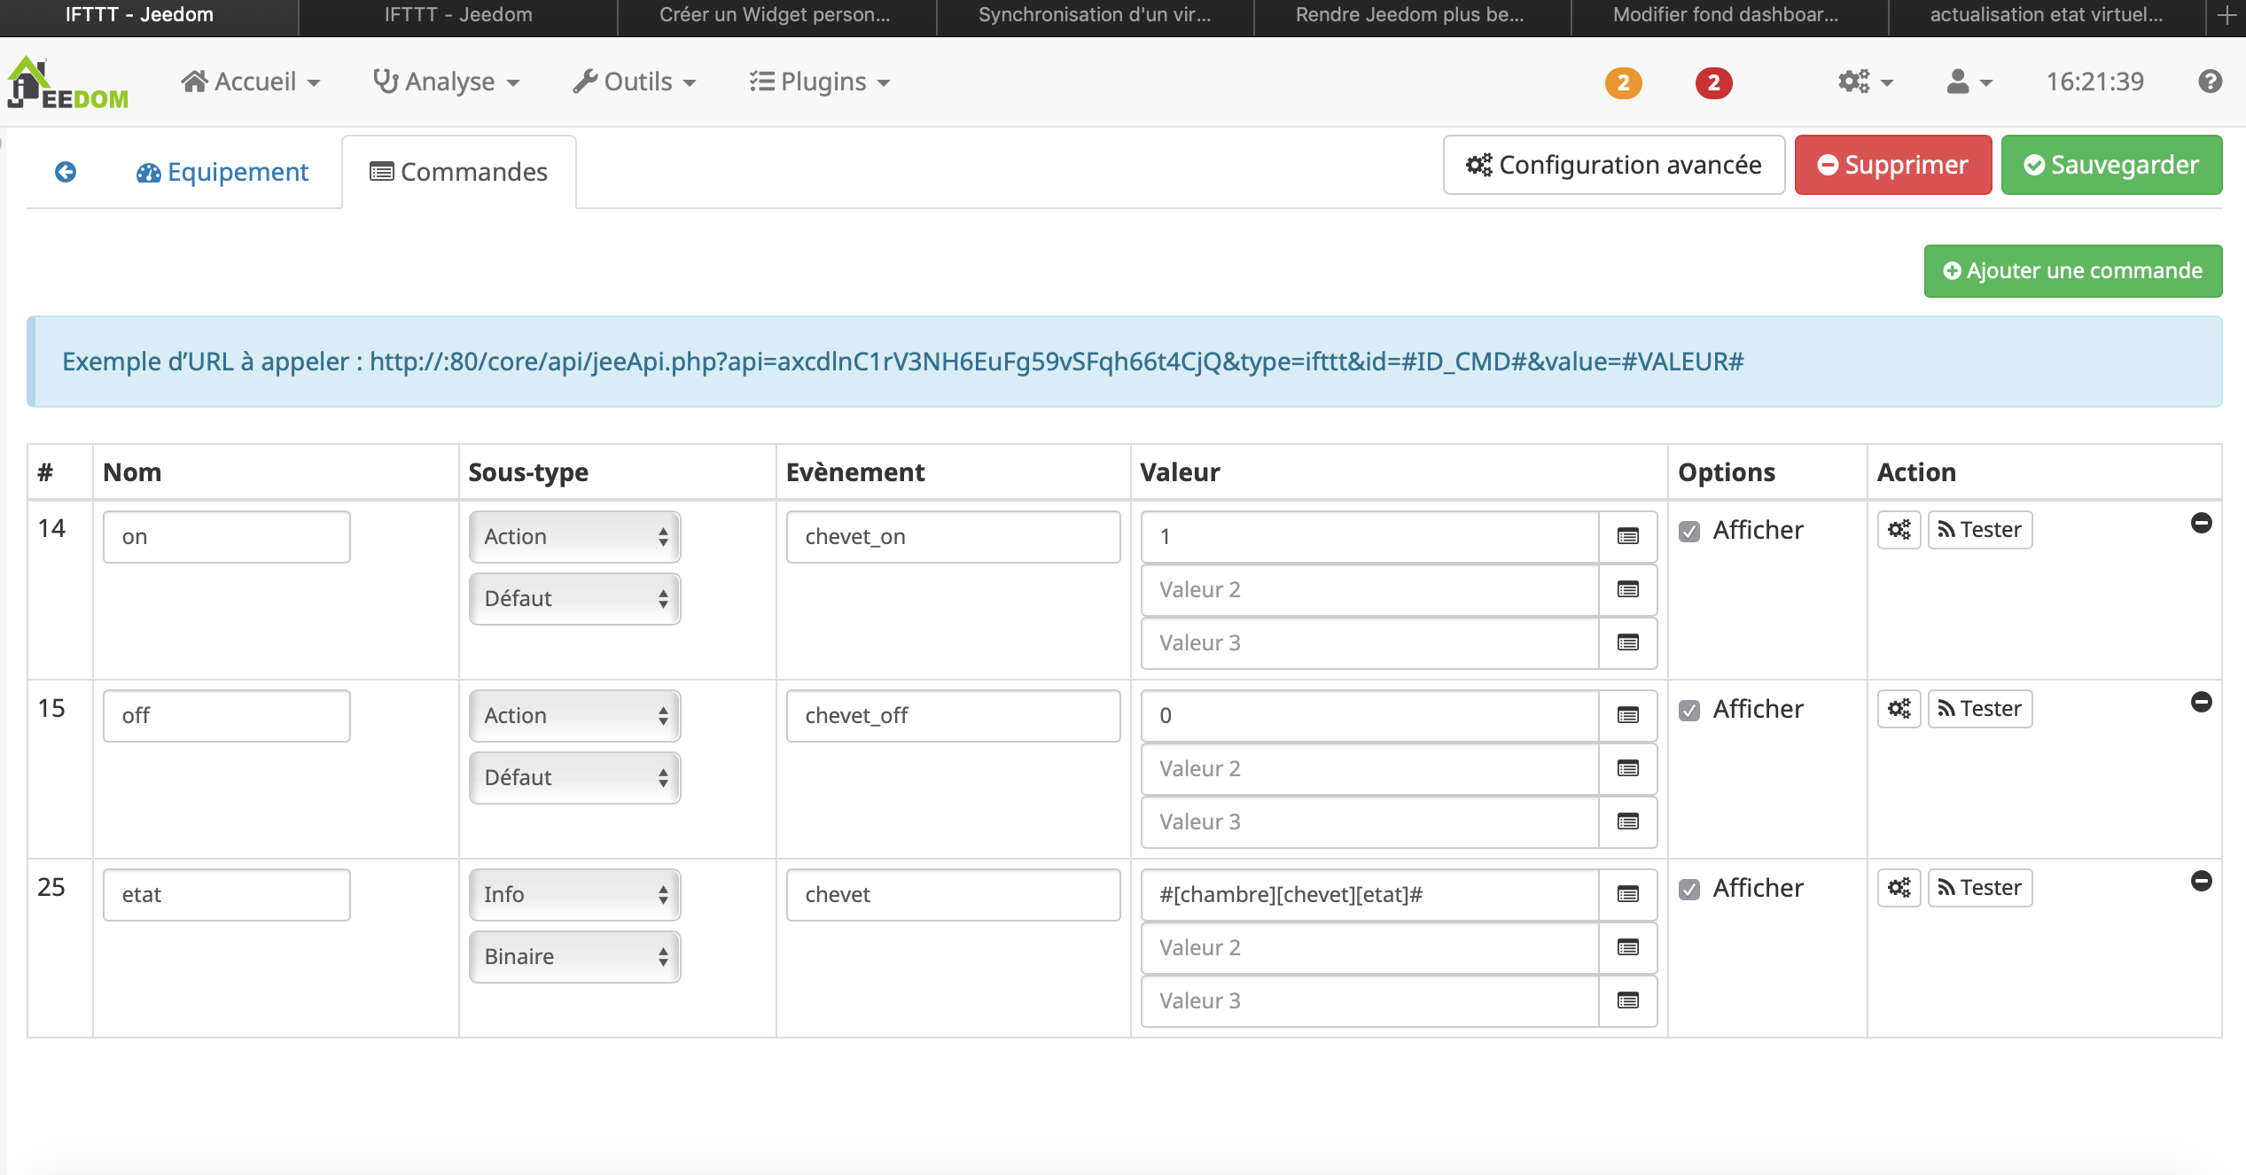Open the red 2 alerts badge
The width and height of the screenshot is (2246, 1175).
pyautogui.click(x=1713, y=83)
